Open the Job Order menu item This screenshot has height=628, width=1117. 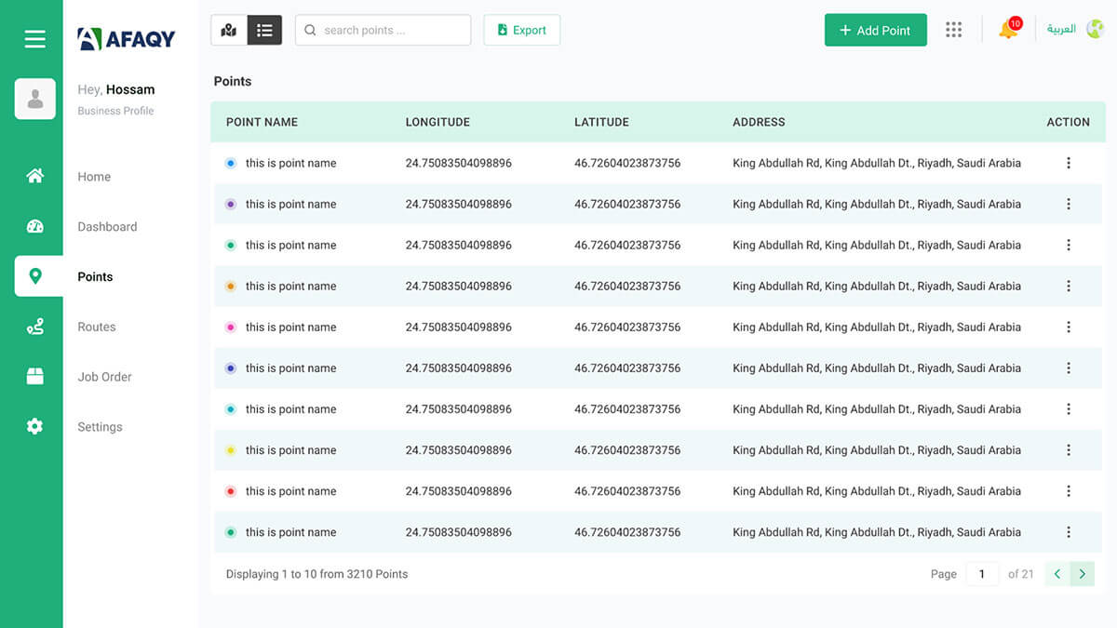click(104, 377)
